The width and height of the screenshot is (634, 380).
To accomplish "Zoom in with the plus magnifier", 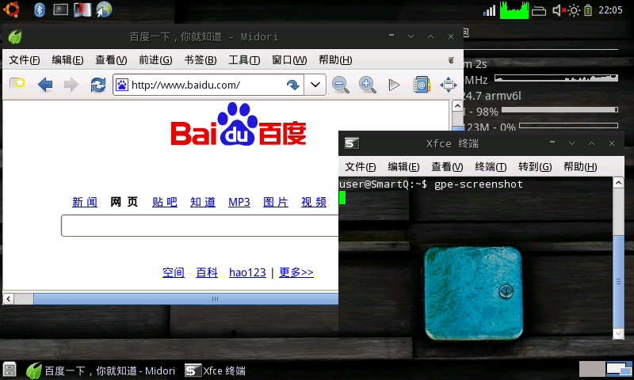I will pos(367,85).
